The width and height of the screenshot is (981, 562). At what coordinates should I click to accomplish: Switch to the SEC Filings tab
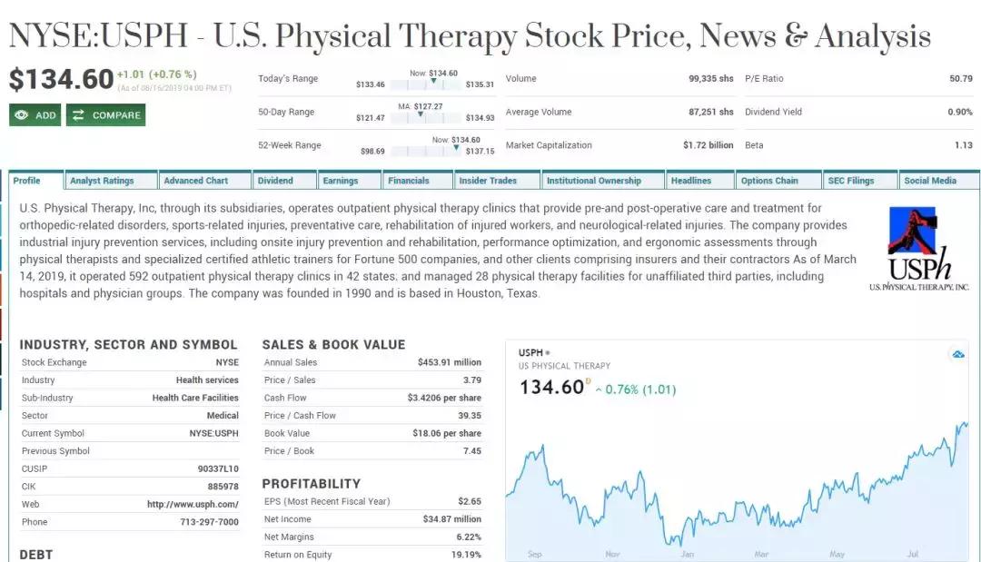tap(850, 181)
